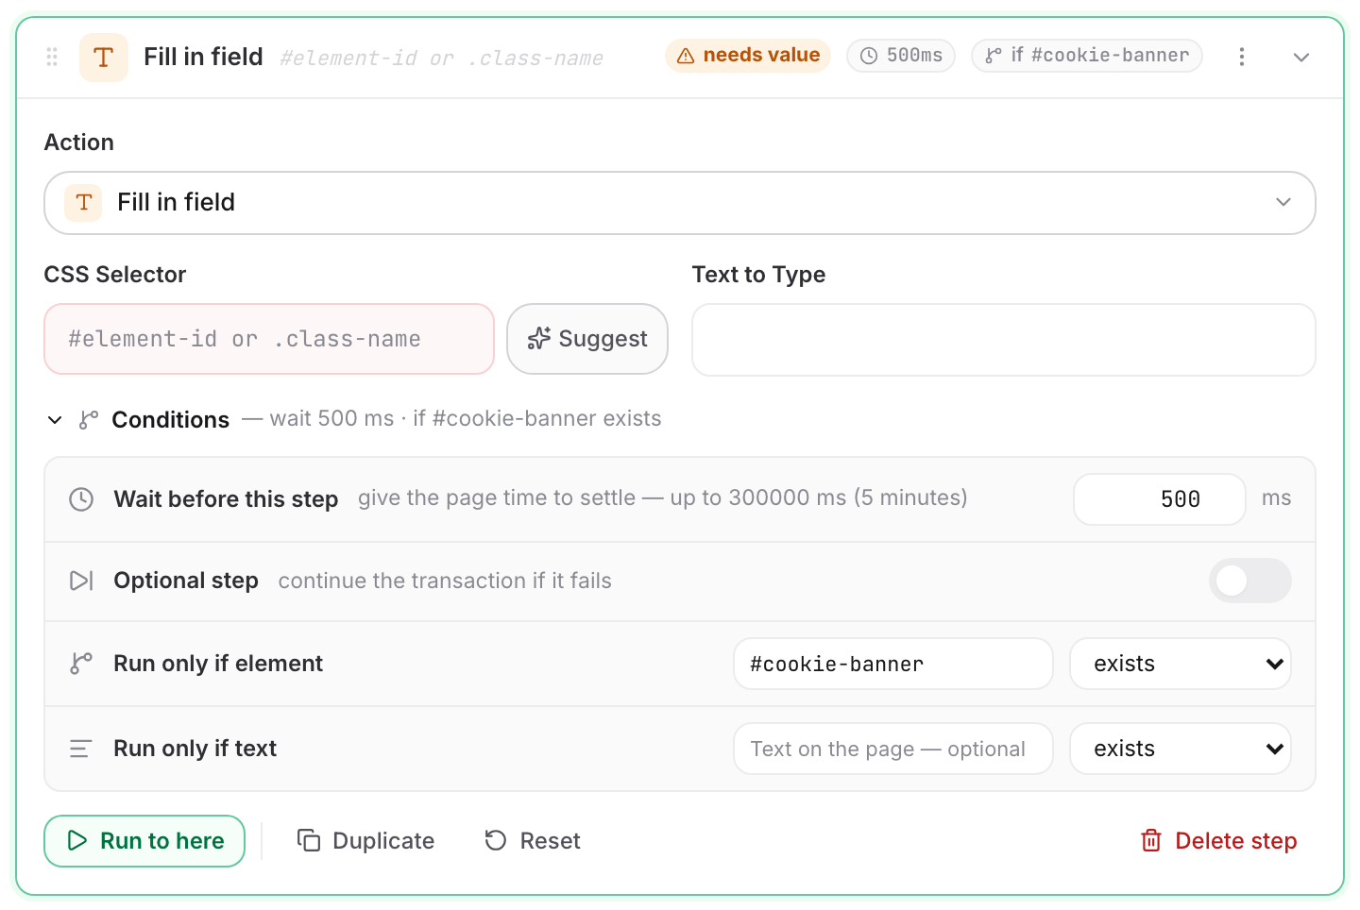Viewport: 1360px width, 910px height.
Task: Click the 500ms wait badge in header
Action: [x=901, y=56]
